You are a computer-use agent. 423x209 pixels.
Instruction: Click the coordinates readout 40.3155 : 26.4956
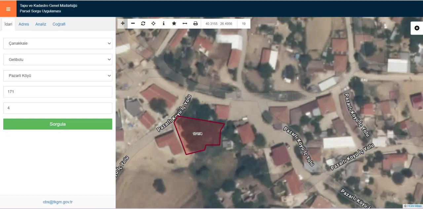click(x=219, y=24)
